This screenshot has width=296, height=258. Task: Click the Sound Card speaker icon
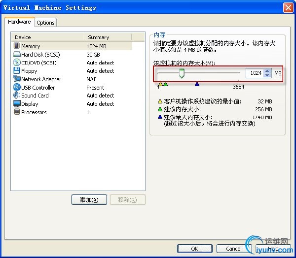coord(17,95)
